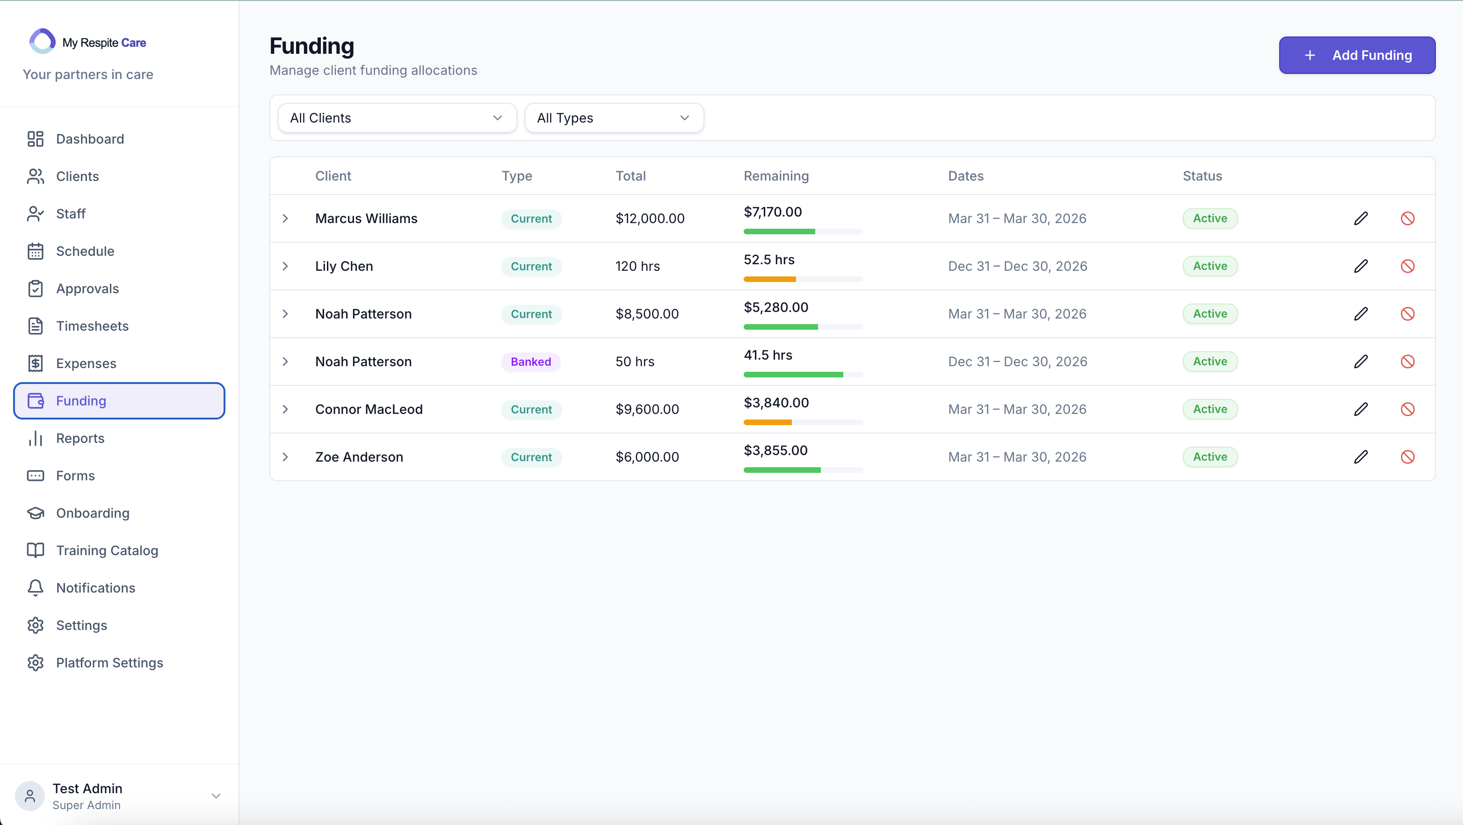This screenshot has width=1463, height=825.
Task: Expand the Lily Chen row
Action: pos(286,266)
